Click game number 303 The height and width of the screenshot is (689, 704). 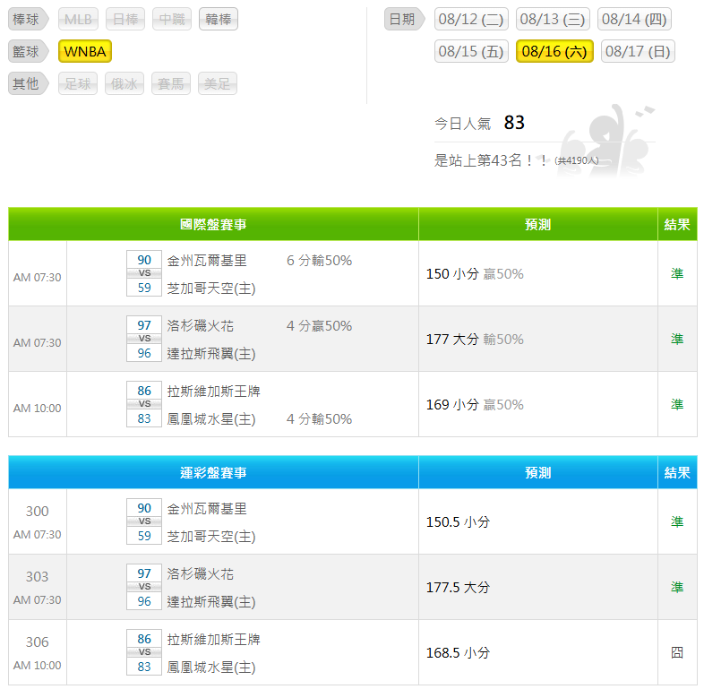pos(38,577)
